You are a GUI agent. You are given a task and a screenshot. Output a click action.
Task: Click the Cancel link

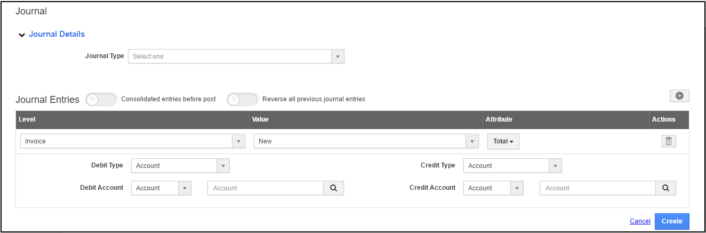coord(639,221)
